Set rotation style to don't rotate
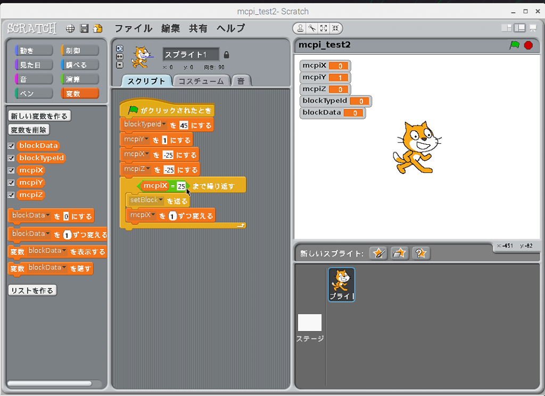Image resolution: width=545 pixels, height=396 pixels. (120, 64)
